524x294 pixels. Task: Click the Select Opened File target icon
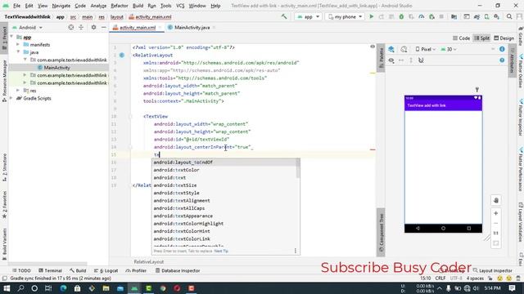coord(71,27)
